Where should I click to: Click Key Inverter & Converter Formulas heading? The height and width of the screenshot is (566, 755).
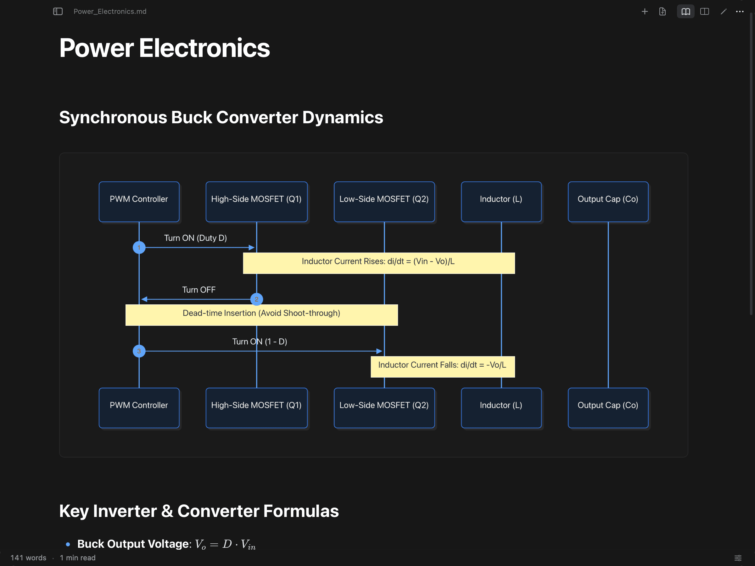click(199, 511)
